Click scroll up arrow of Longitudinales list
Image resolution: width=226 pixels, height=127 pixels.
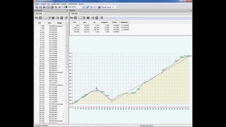pyautogui.click(x=67, y=22)
